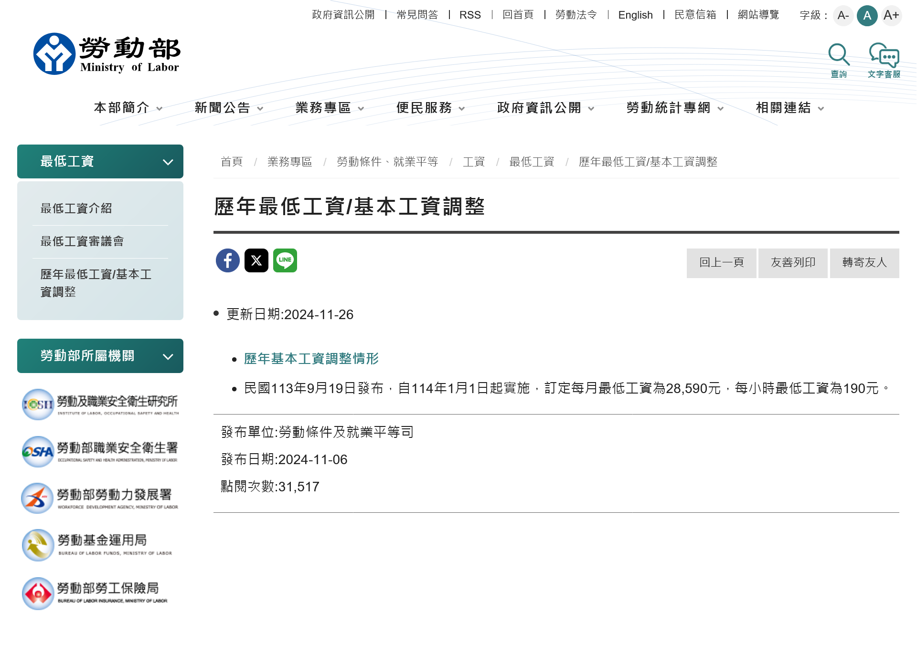The image size is (917, 654).
Task: Switch to English site version
Action: [x=635, y=15]
